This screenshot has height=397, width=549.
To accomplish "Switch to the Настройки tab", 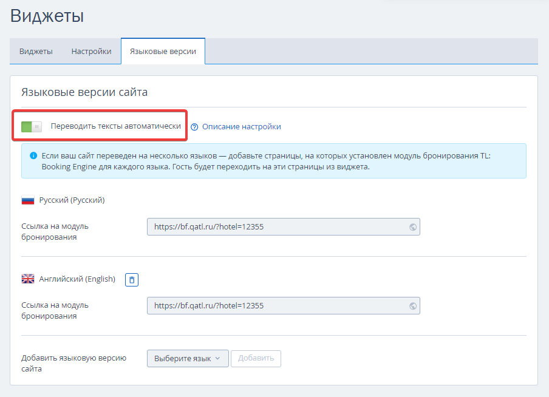I will (x=91, y=52).
